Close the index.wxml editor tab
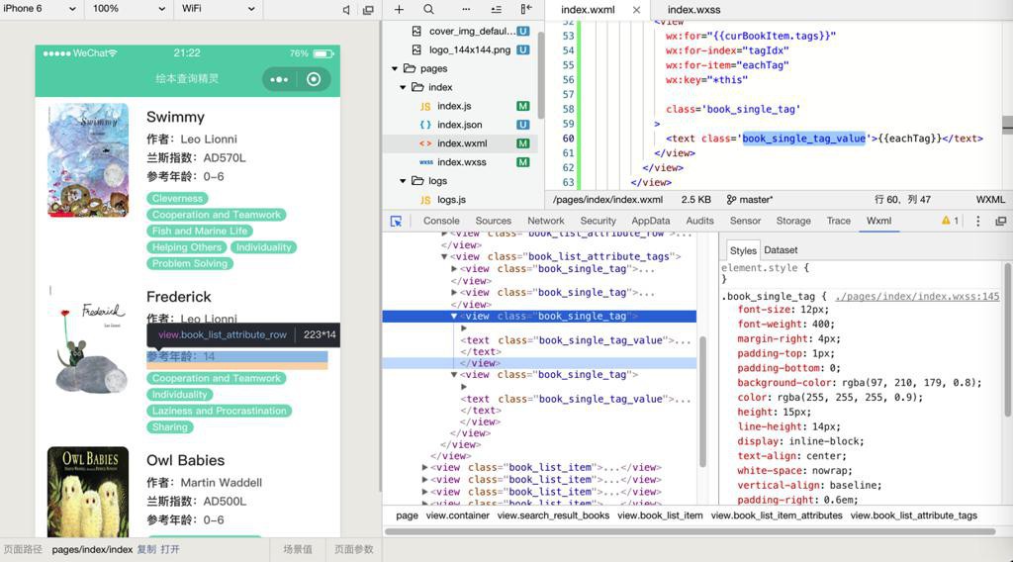 click(x=636, y=10)
